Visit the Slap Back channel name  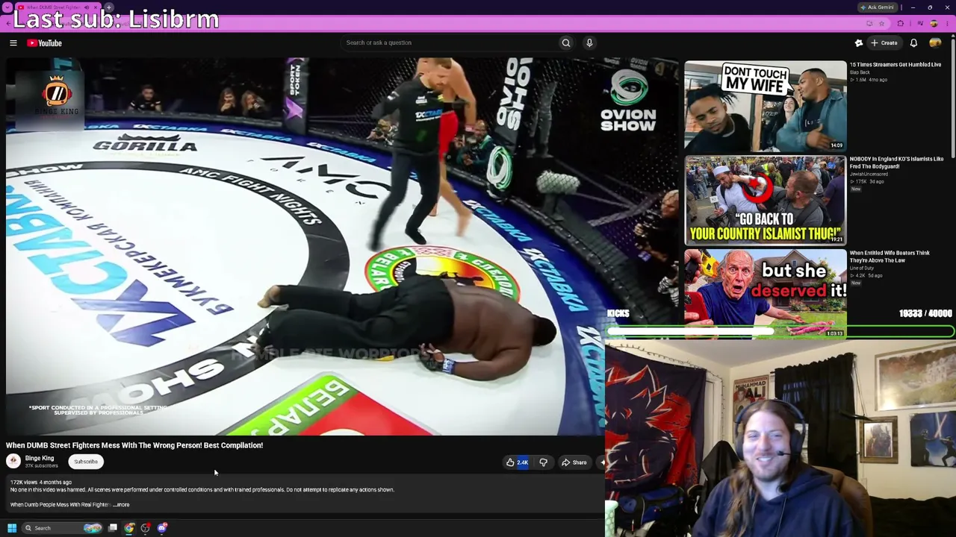[x=860, y=72]
